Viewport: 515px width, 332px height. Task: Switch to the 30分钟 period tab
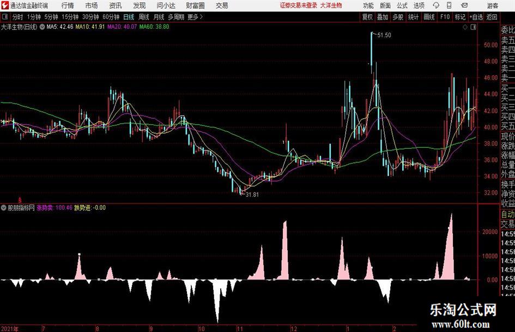pos(90,17)
